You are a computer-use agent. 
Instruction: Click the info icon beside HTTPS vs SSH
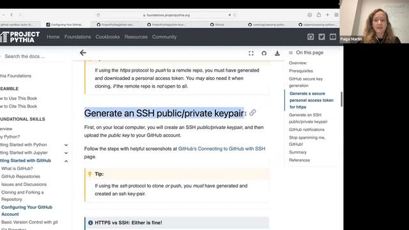(90, 223)
